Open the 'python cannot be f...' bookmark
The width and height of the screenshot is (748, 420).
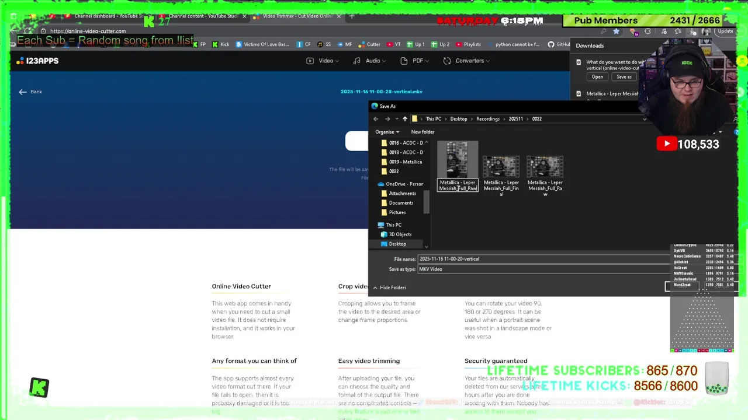513,44
